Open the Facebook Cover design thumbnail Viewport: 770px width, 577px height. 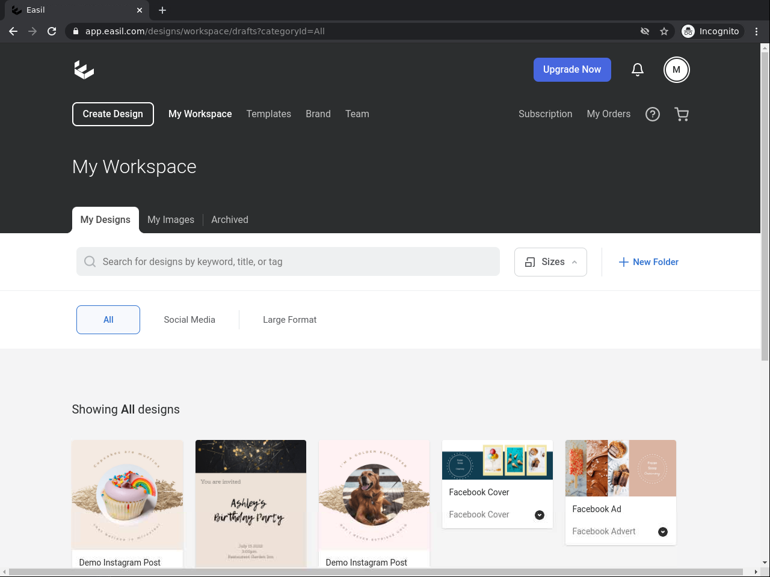point(497,460)
